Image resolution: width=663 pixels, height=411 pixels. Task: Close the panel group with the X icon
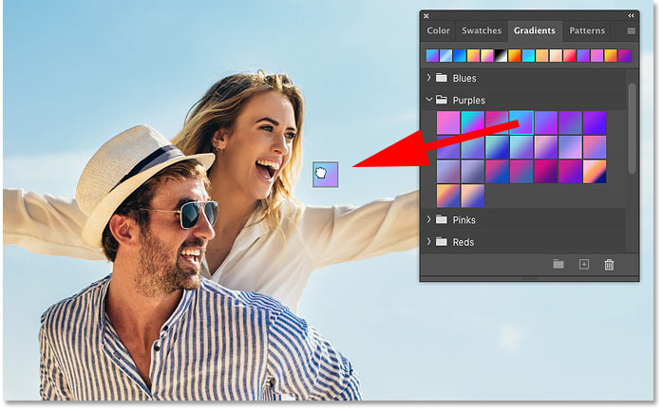click(426, 16)
